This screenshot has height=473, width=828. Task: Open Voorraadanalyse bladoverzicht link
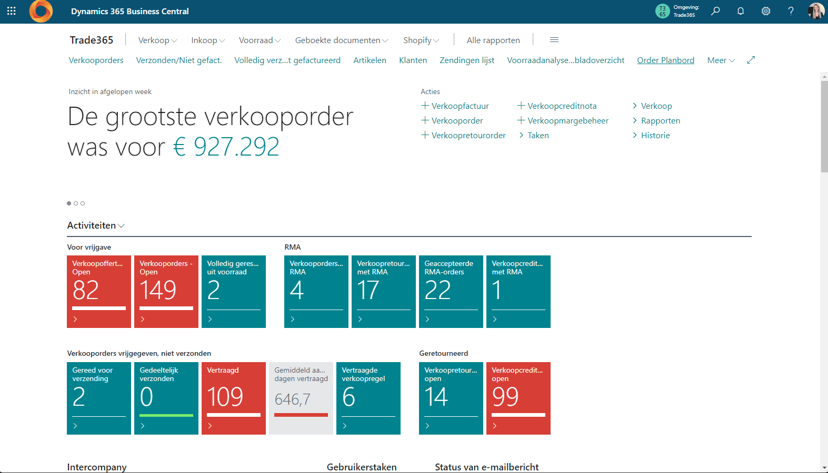click(566, 60)
